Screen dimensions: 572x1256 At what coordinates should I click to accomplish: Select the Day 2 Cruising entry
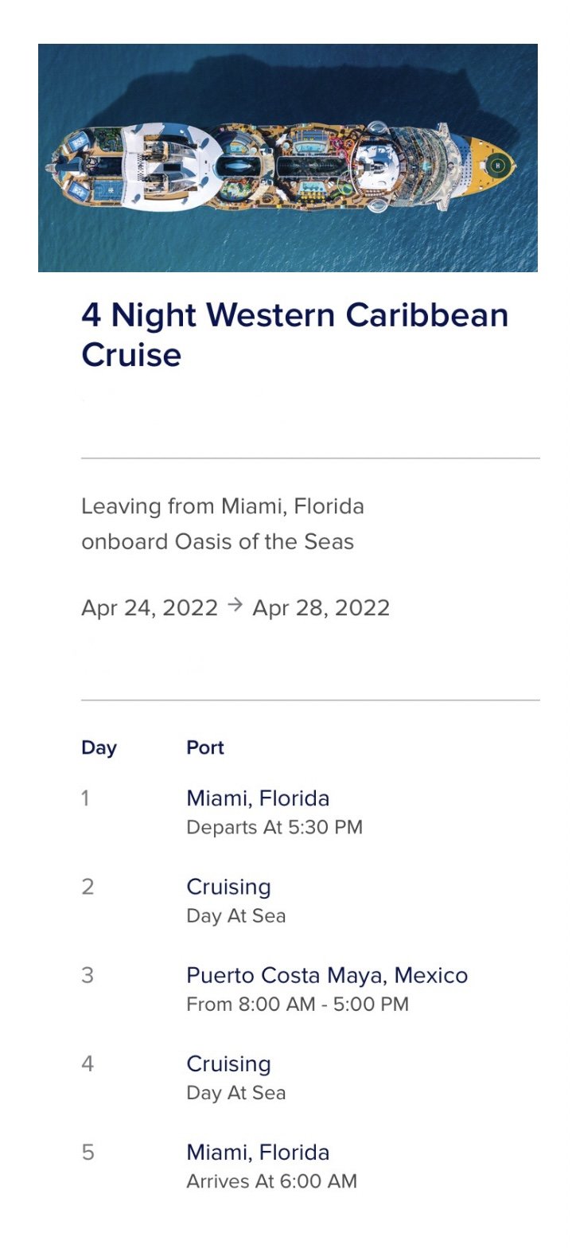[228, 887]
